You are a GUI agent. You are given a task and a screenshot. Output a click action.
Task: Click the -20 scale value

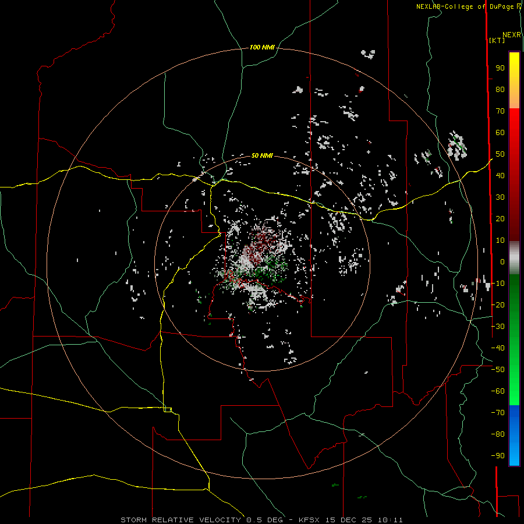pyautogui.click(x=498, y=305)
